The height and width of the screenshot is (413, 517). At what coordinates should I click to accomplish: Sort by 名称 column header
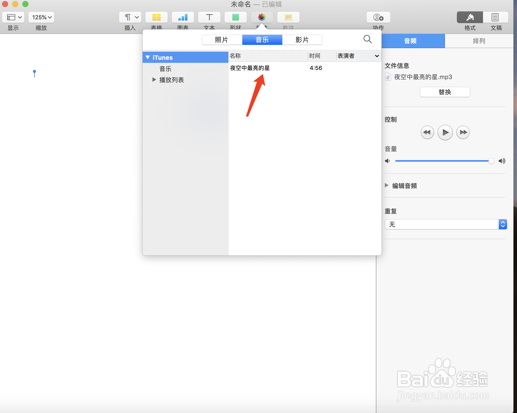(268, 56)
